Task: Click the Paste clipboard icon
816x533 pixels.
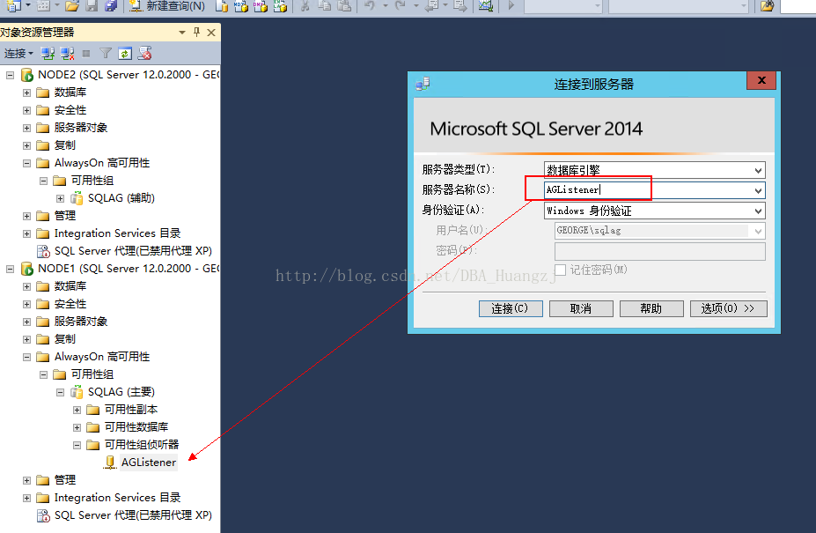Action: click(x=344, y=6)
